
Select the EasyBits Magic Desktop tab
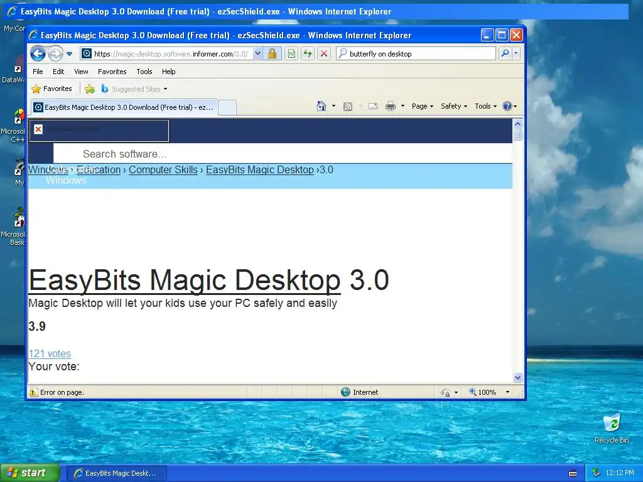click(x=124, y=107)
